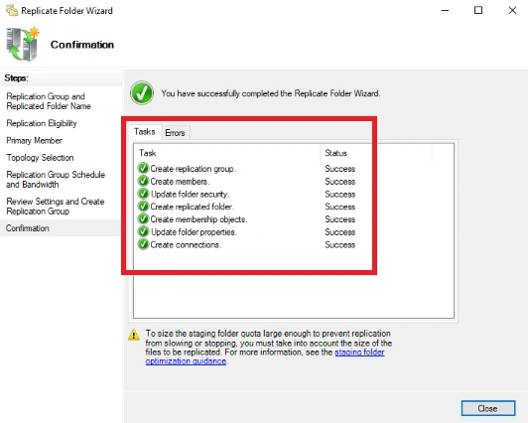Select the 'Create replicated folder.' task row
Image resolution: width=528 pixels, height=423 pixels.
246,207
